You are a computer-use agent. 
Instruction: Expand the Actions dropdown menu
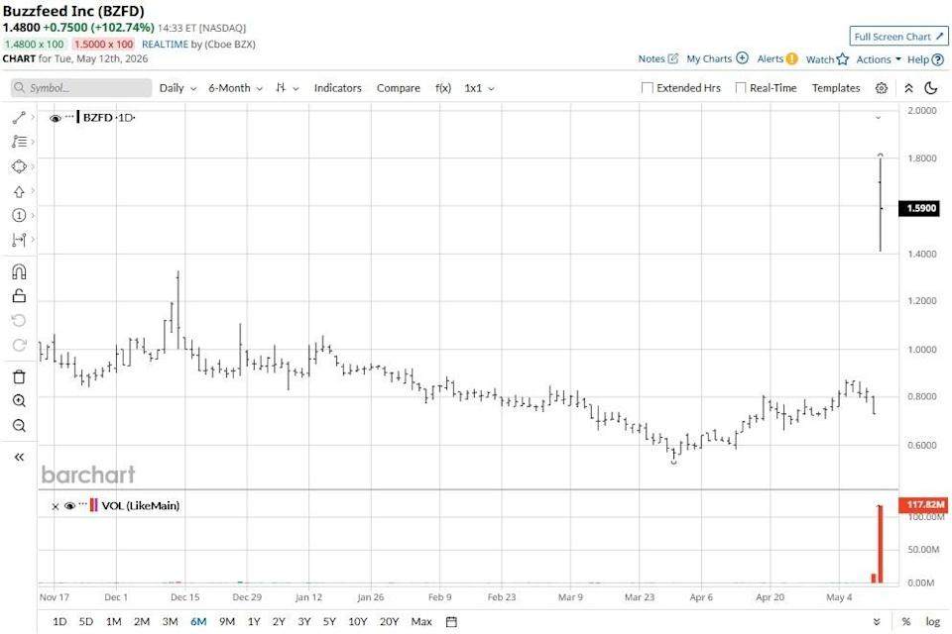click(879, 59)
